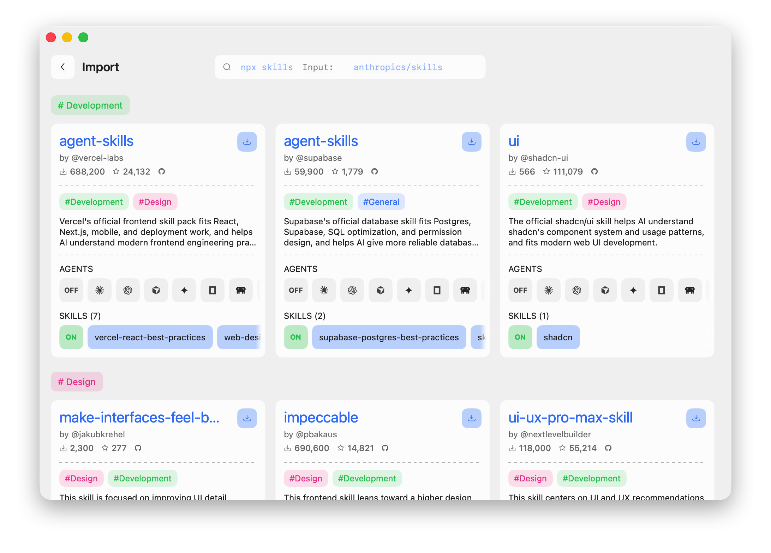The height and width of the screenshot is (553, 771).
Task: Click the robot agent icon on vercel-labs agent-skills
Action: [x=240, y=290]
